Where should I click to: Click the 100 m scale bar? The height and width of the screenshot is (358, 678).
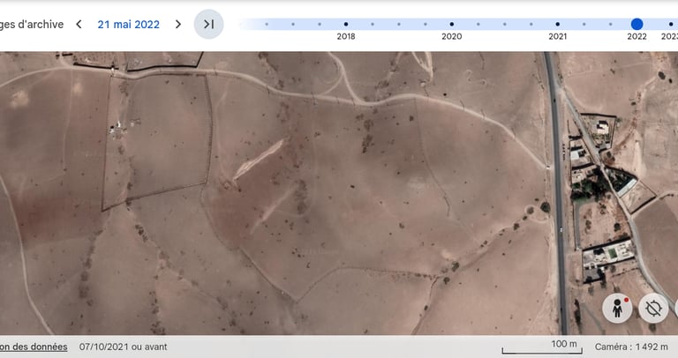(x=542, y=347)
